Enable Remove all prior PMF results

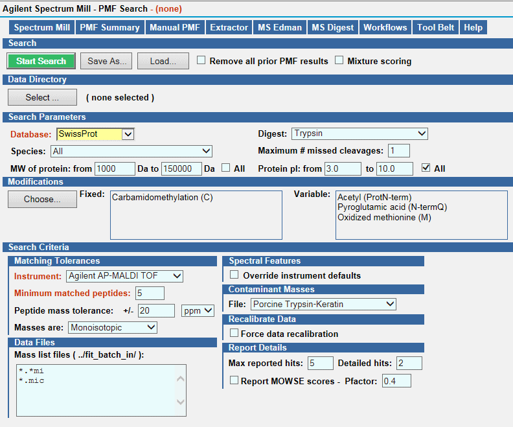click(201, 60)
